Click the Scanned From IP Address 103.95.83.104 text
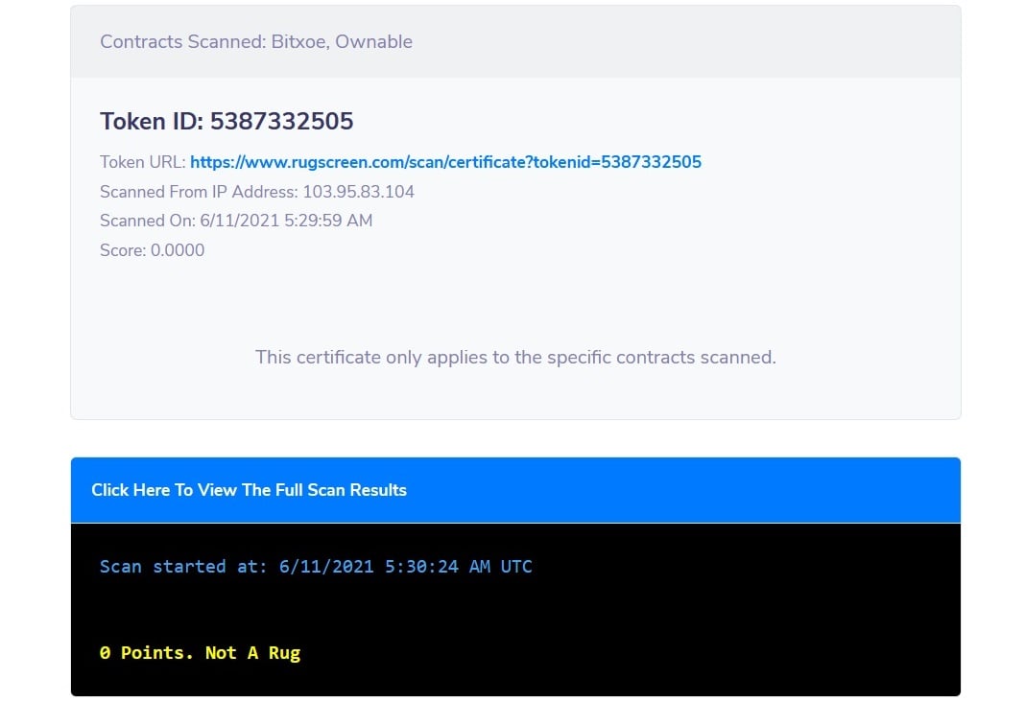This screenshot has height=702, width=1025. coord(257,192)
